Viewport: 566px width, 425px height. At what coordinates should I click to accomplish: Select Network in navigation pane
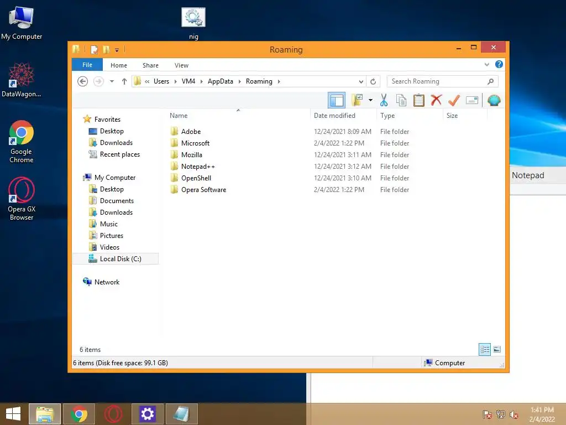[x=107, y=282]
